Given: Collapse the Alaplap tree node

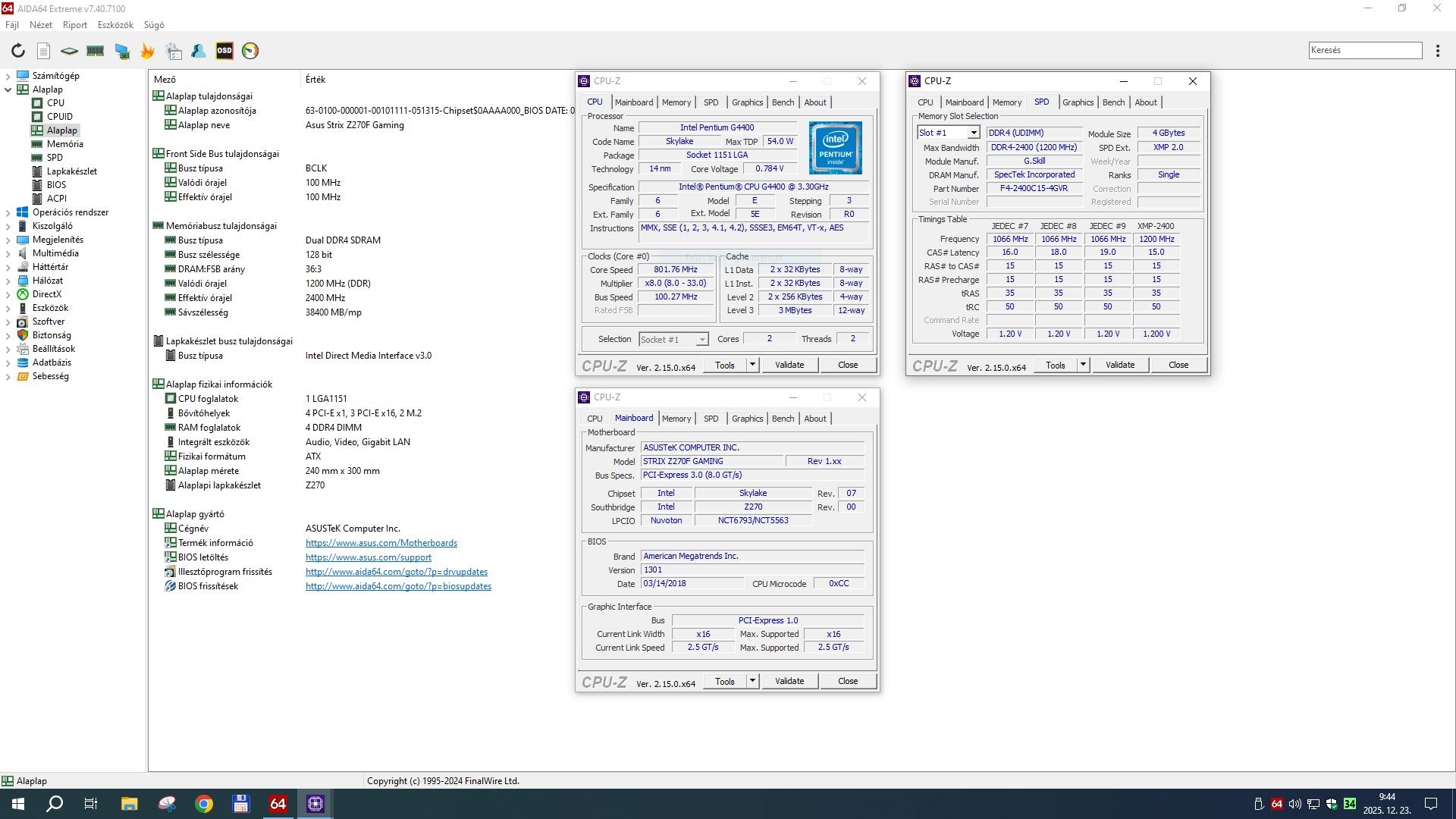Looking at the screenshot, I should 8,89.
